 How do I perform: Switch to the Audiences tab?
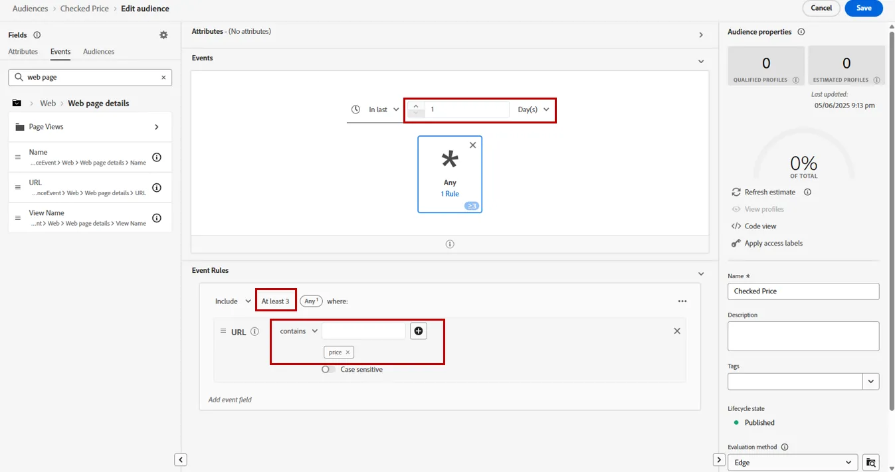click(99, 52)
